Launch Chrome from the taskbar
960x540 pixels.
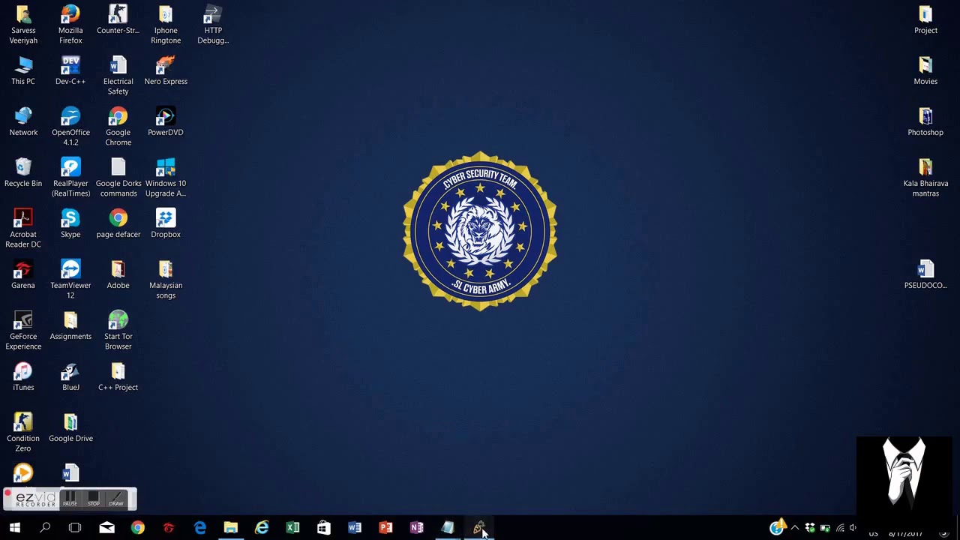click(x=137, y=528)
